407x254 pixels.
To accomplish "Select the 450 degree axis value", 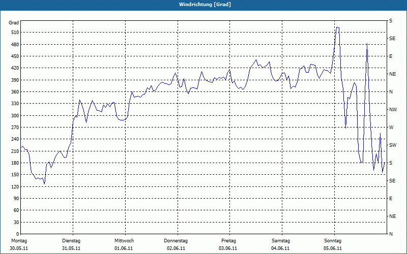I will (x=15, y=56).
